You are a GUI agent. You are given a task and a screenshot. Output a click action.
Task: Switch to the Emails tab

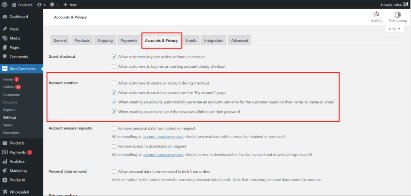[x=191, y=40]
